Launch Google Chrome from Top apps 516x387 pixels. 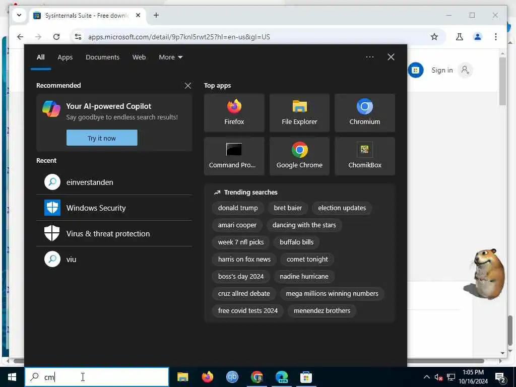(299, 156)
